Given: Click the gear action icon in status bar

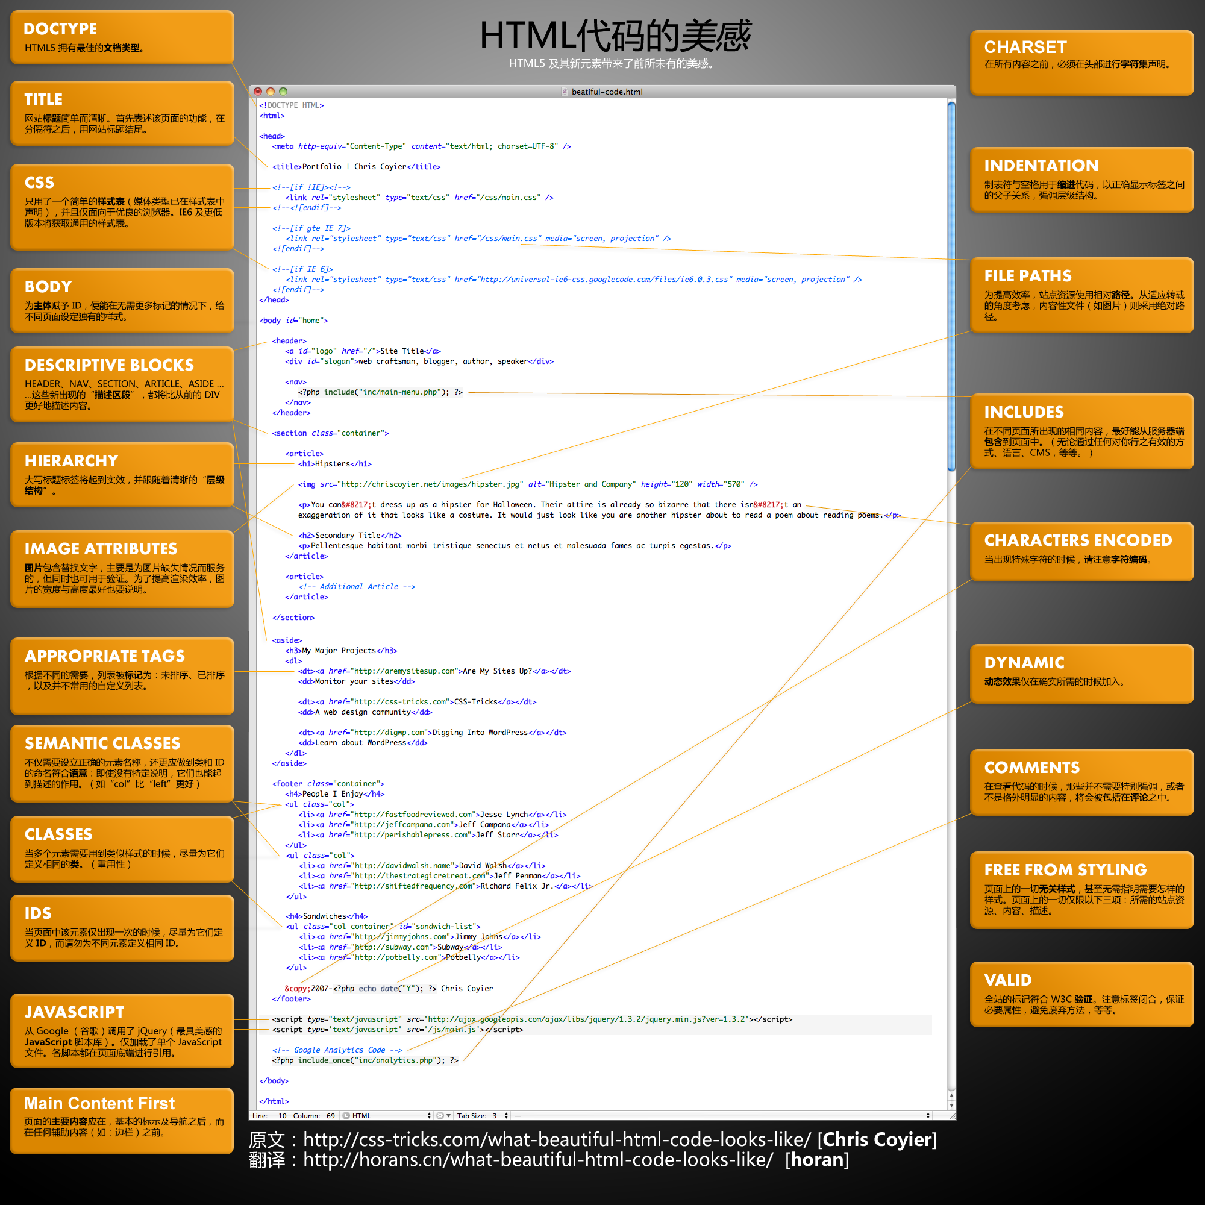Looking at the screenshot, I should (x=441, y=1116).
